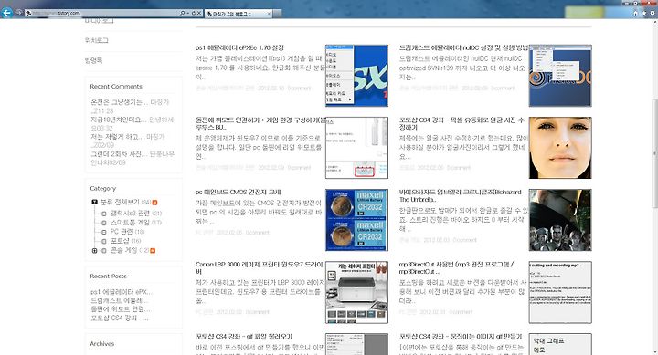Open the 포토샵 CS4 강좌 gif 파일 불러오기 post
658x355 pixels.
tap(244, 337)
